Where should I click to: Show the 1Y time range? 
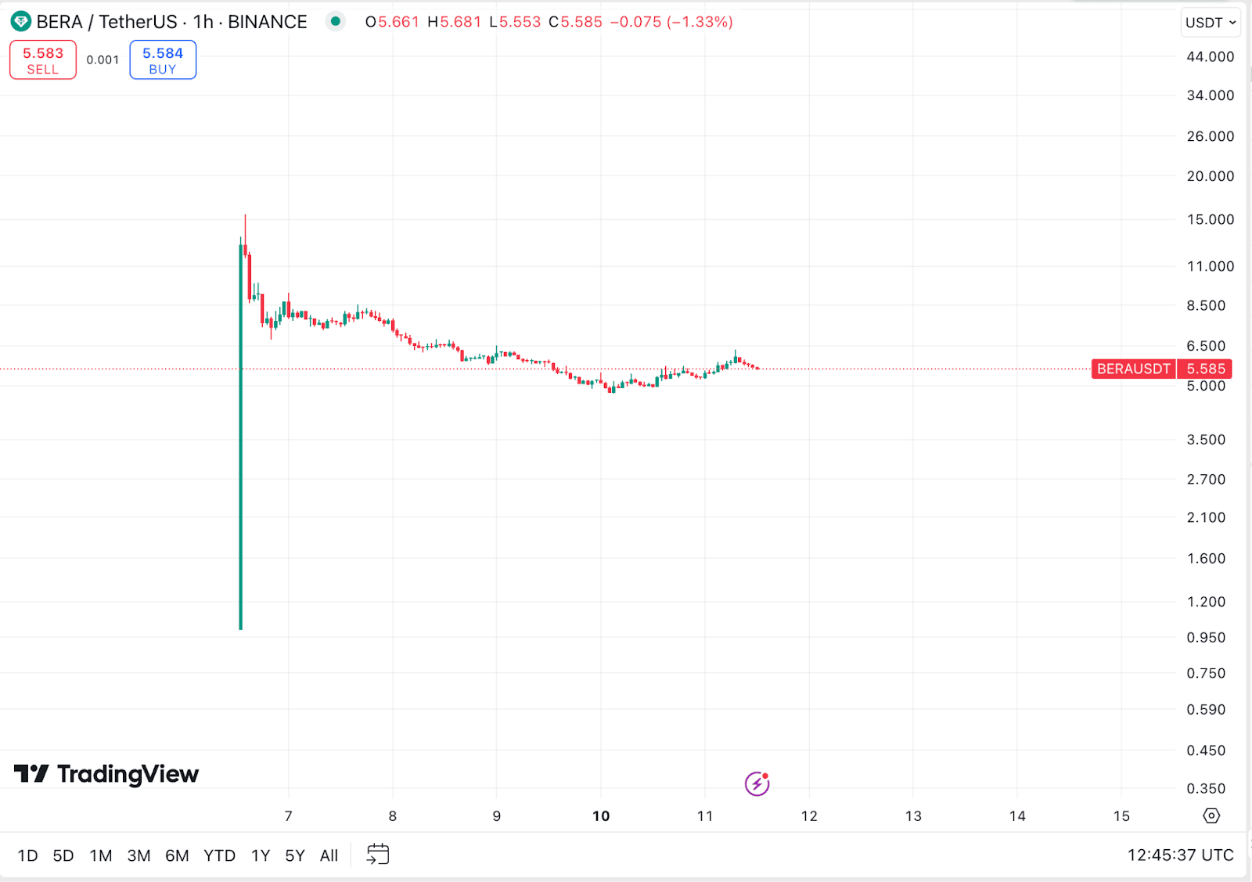(x=261, y=855)
